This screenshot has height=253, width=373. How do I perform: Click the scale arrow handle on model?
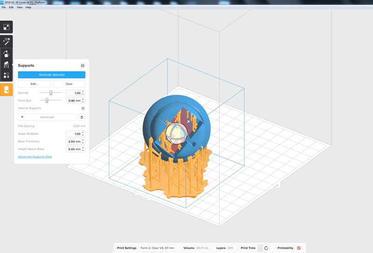coord(188,122)
